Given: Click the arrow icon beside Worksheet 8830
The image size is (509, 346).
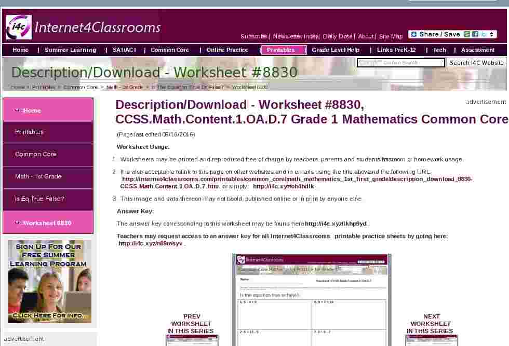Looking at the screenshot, I should [x=17, y=223].
